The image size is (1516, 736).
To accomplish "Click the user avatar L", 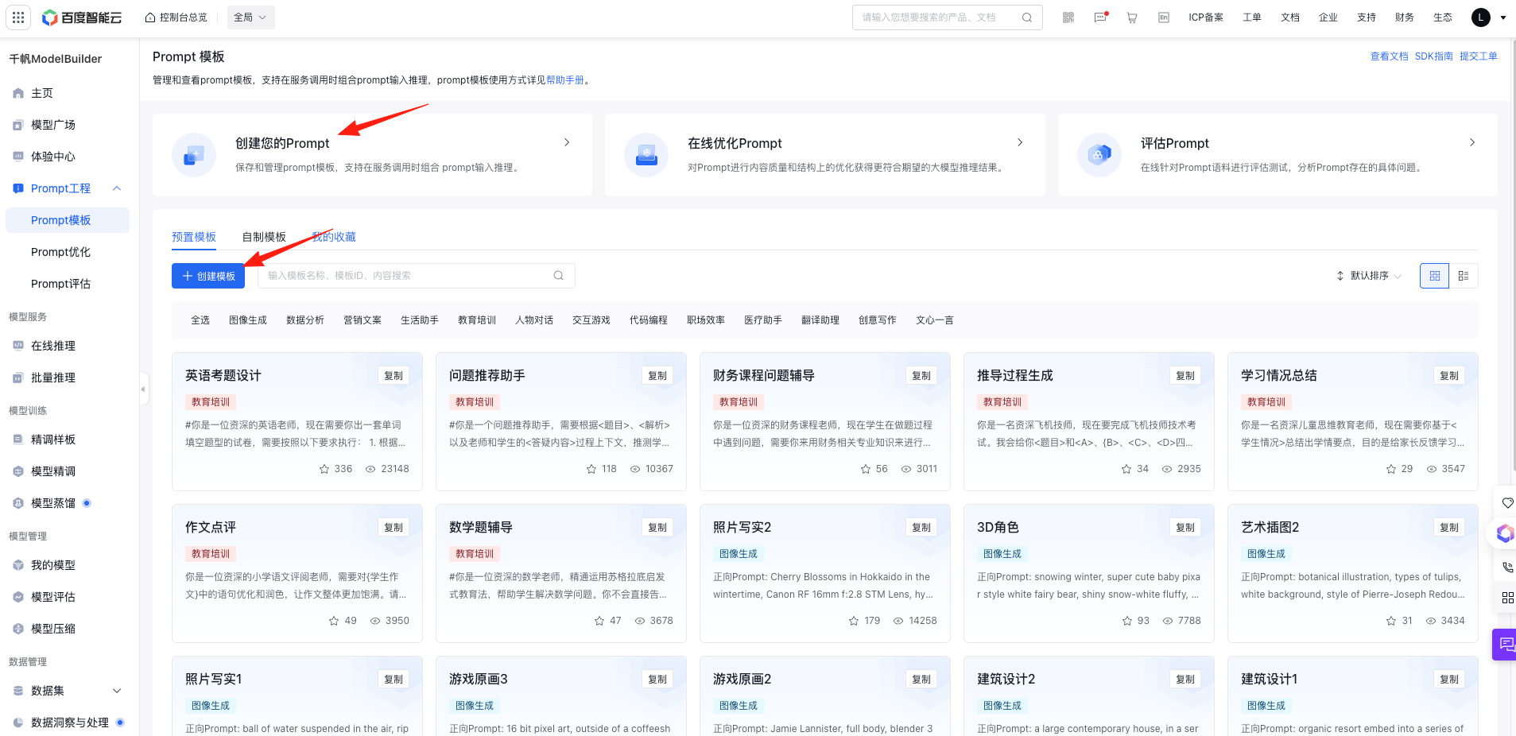I will pyautogui.click(x=1481, y=17).
